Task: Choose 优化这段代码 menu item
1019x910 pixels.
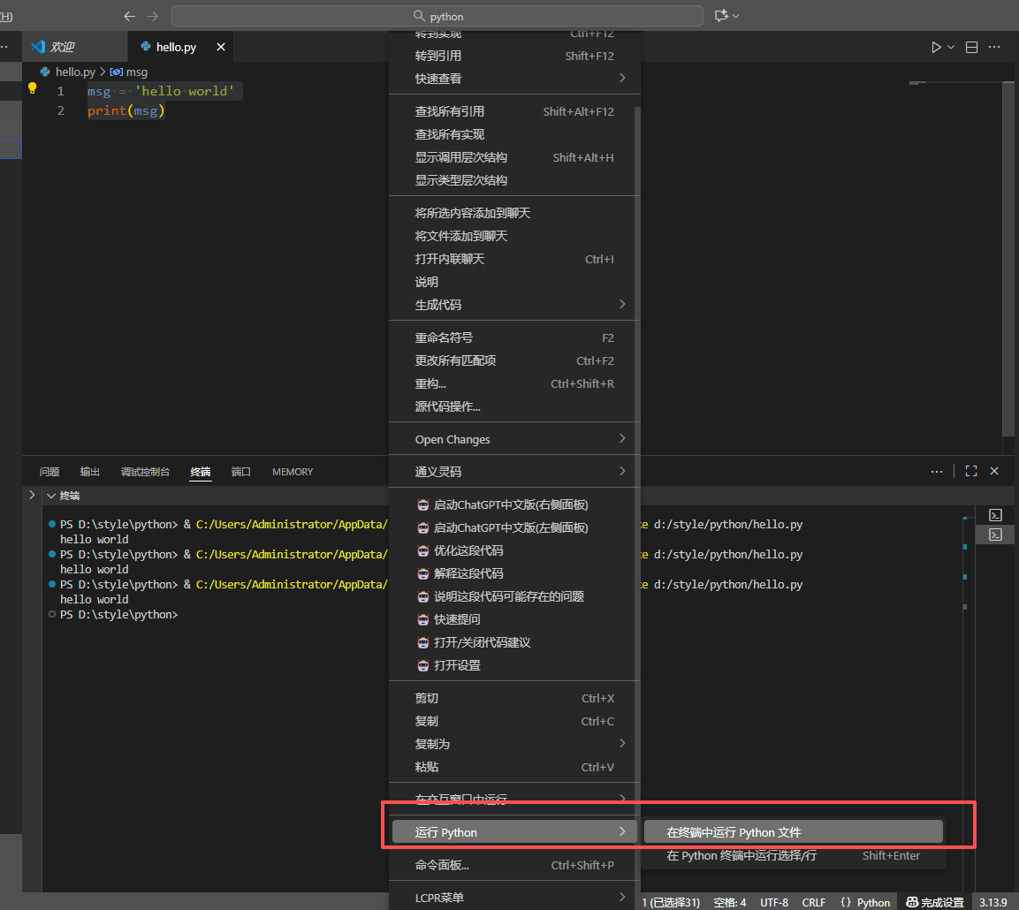Action: (514, 550)
